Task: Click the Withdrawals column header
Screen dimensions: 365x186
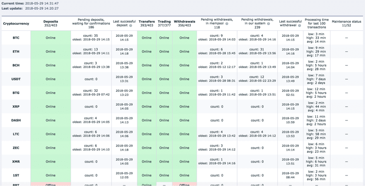Action: coord(184,21)
